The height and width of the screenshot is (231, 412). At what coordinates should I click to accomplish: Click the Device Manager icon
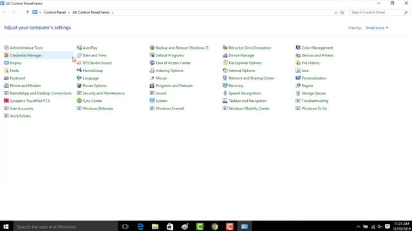(x=225, y=55)
